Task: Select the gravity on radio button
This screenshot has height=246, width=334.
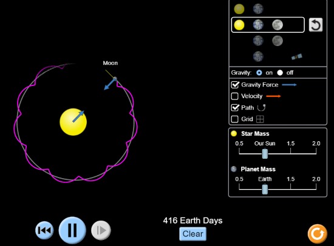Action: coord(259,73)
